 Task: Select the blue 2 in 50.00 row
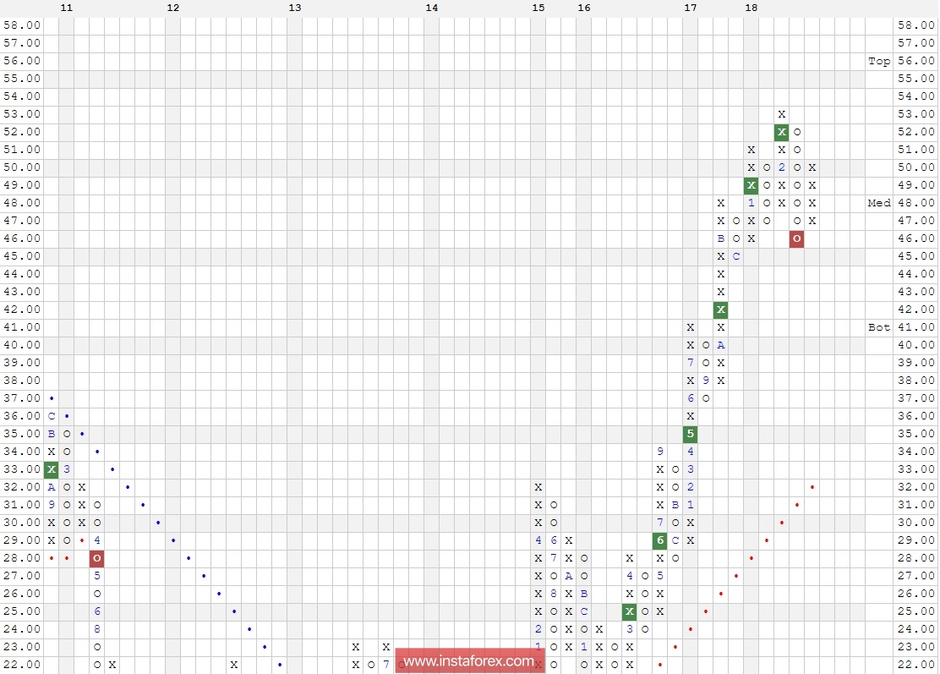pyautogui.click(x=781, y=167)
